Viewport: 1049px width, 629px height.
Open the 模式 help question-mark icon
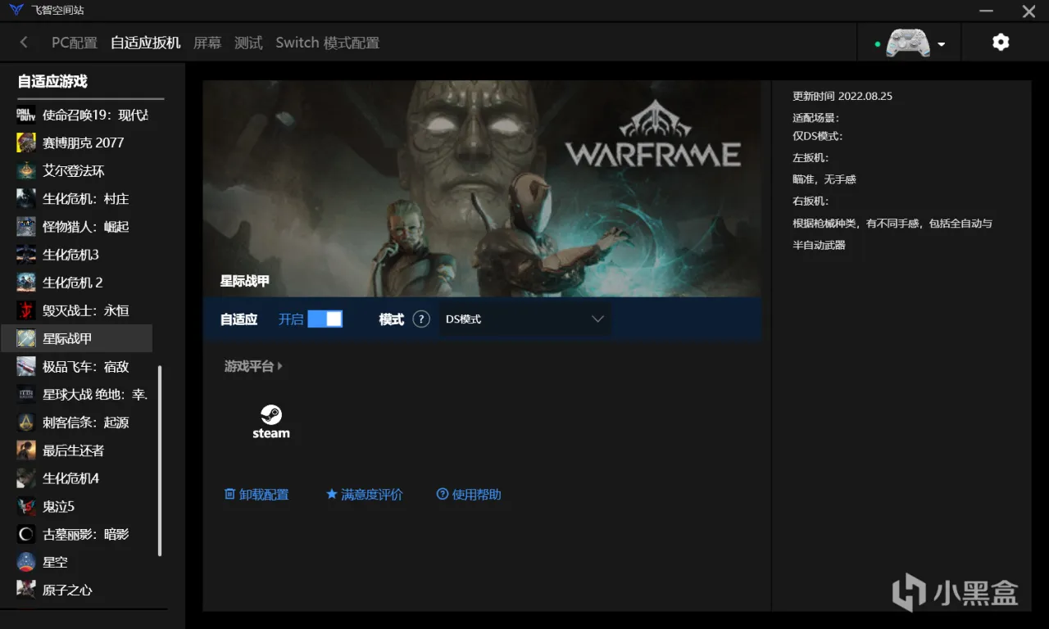point(421,319)
